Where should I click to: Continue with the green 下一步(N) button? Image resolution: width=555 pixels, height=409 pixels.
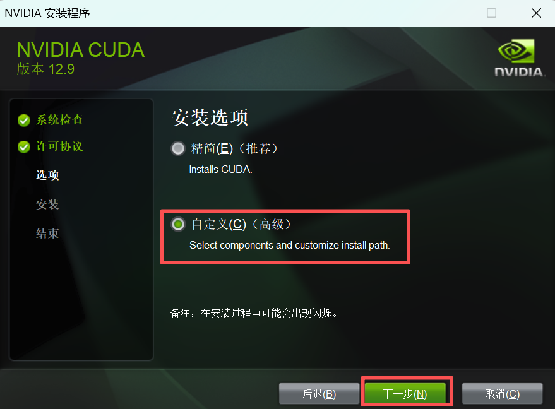pos(405,393)
